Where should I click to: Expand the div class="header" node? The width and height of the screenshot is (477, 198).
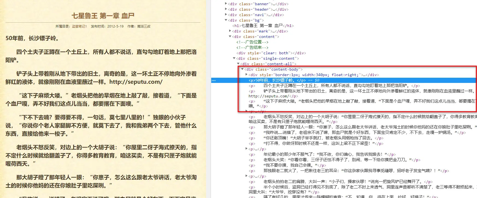pos(226,9)
